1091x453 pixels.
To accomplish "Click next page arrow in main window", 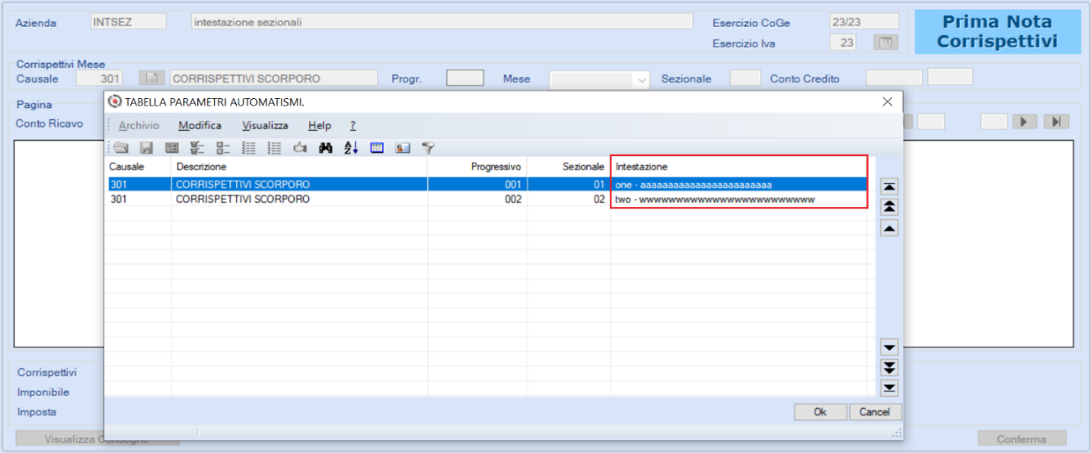I will [x=1025, y=122].
